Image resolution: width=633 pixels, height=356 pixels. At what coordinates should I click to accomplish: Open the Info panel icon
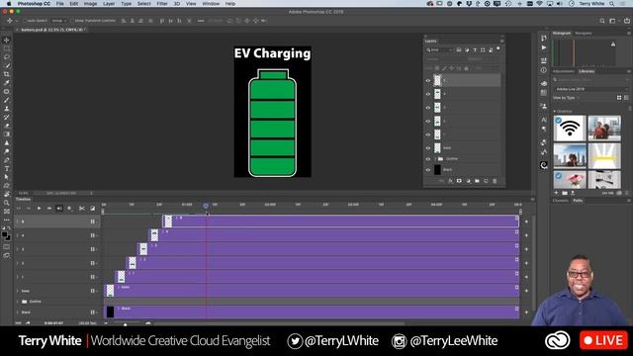(x=544, y=70)
